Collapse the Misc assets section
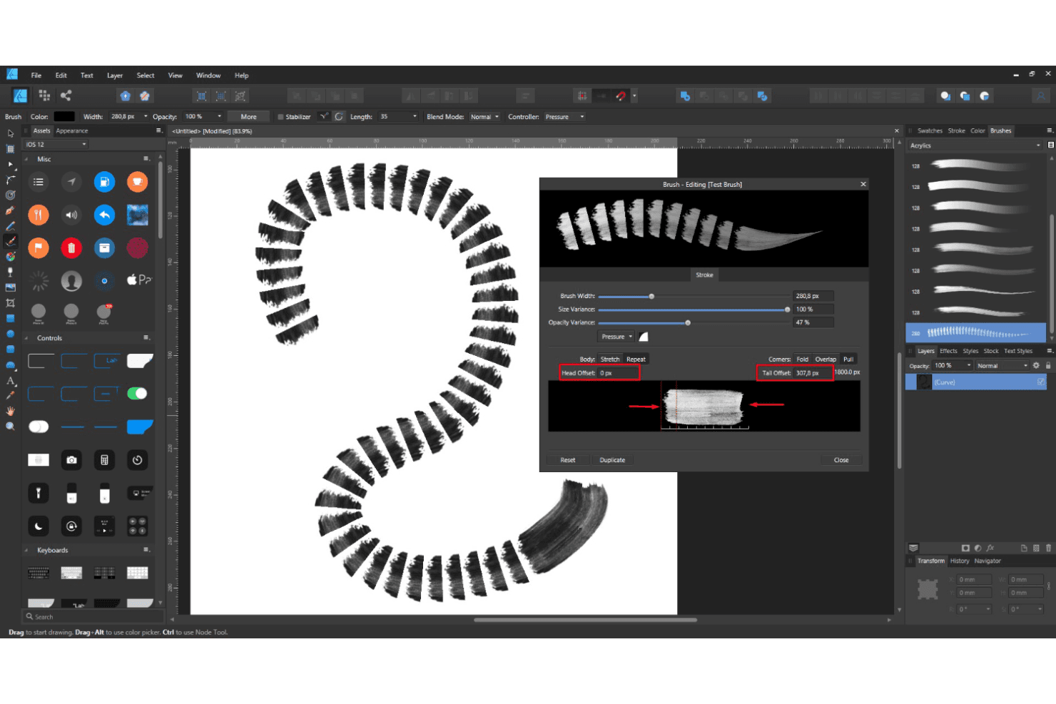This screenshot has width=1056, height=704. pos(27,159)
